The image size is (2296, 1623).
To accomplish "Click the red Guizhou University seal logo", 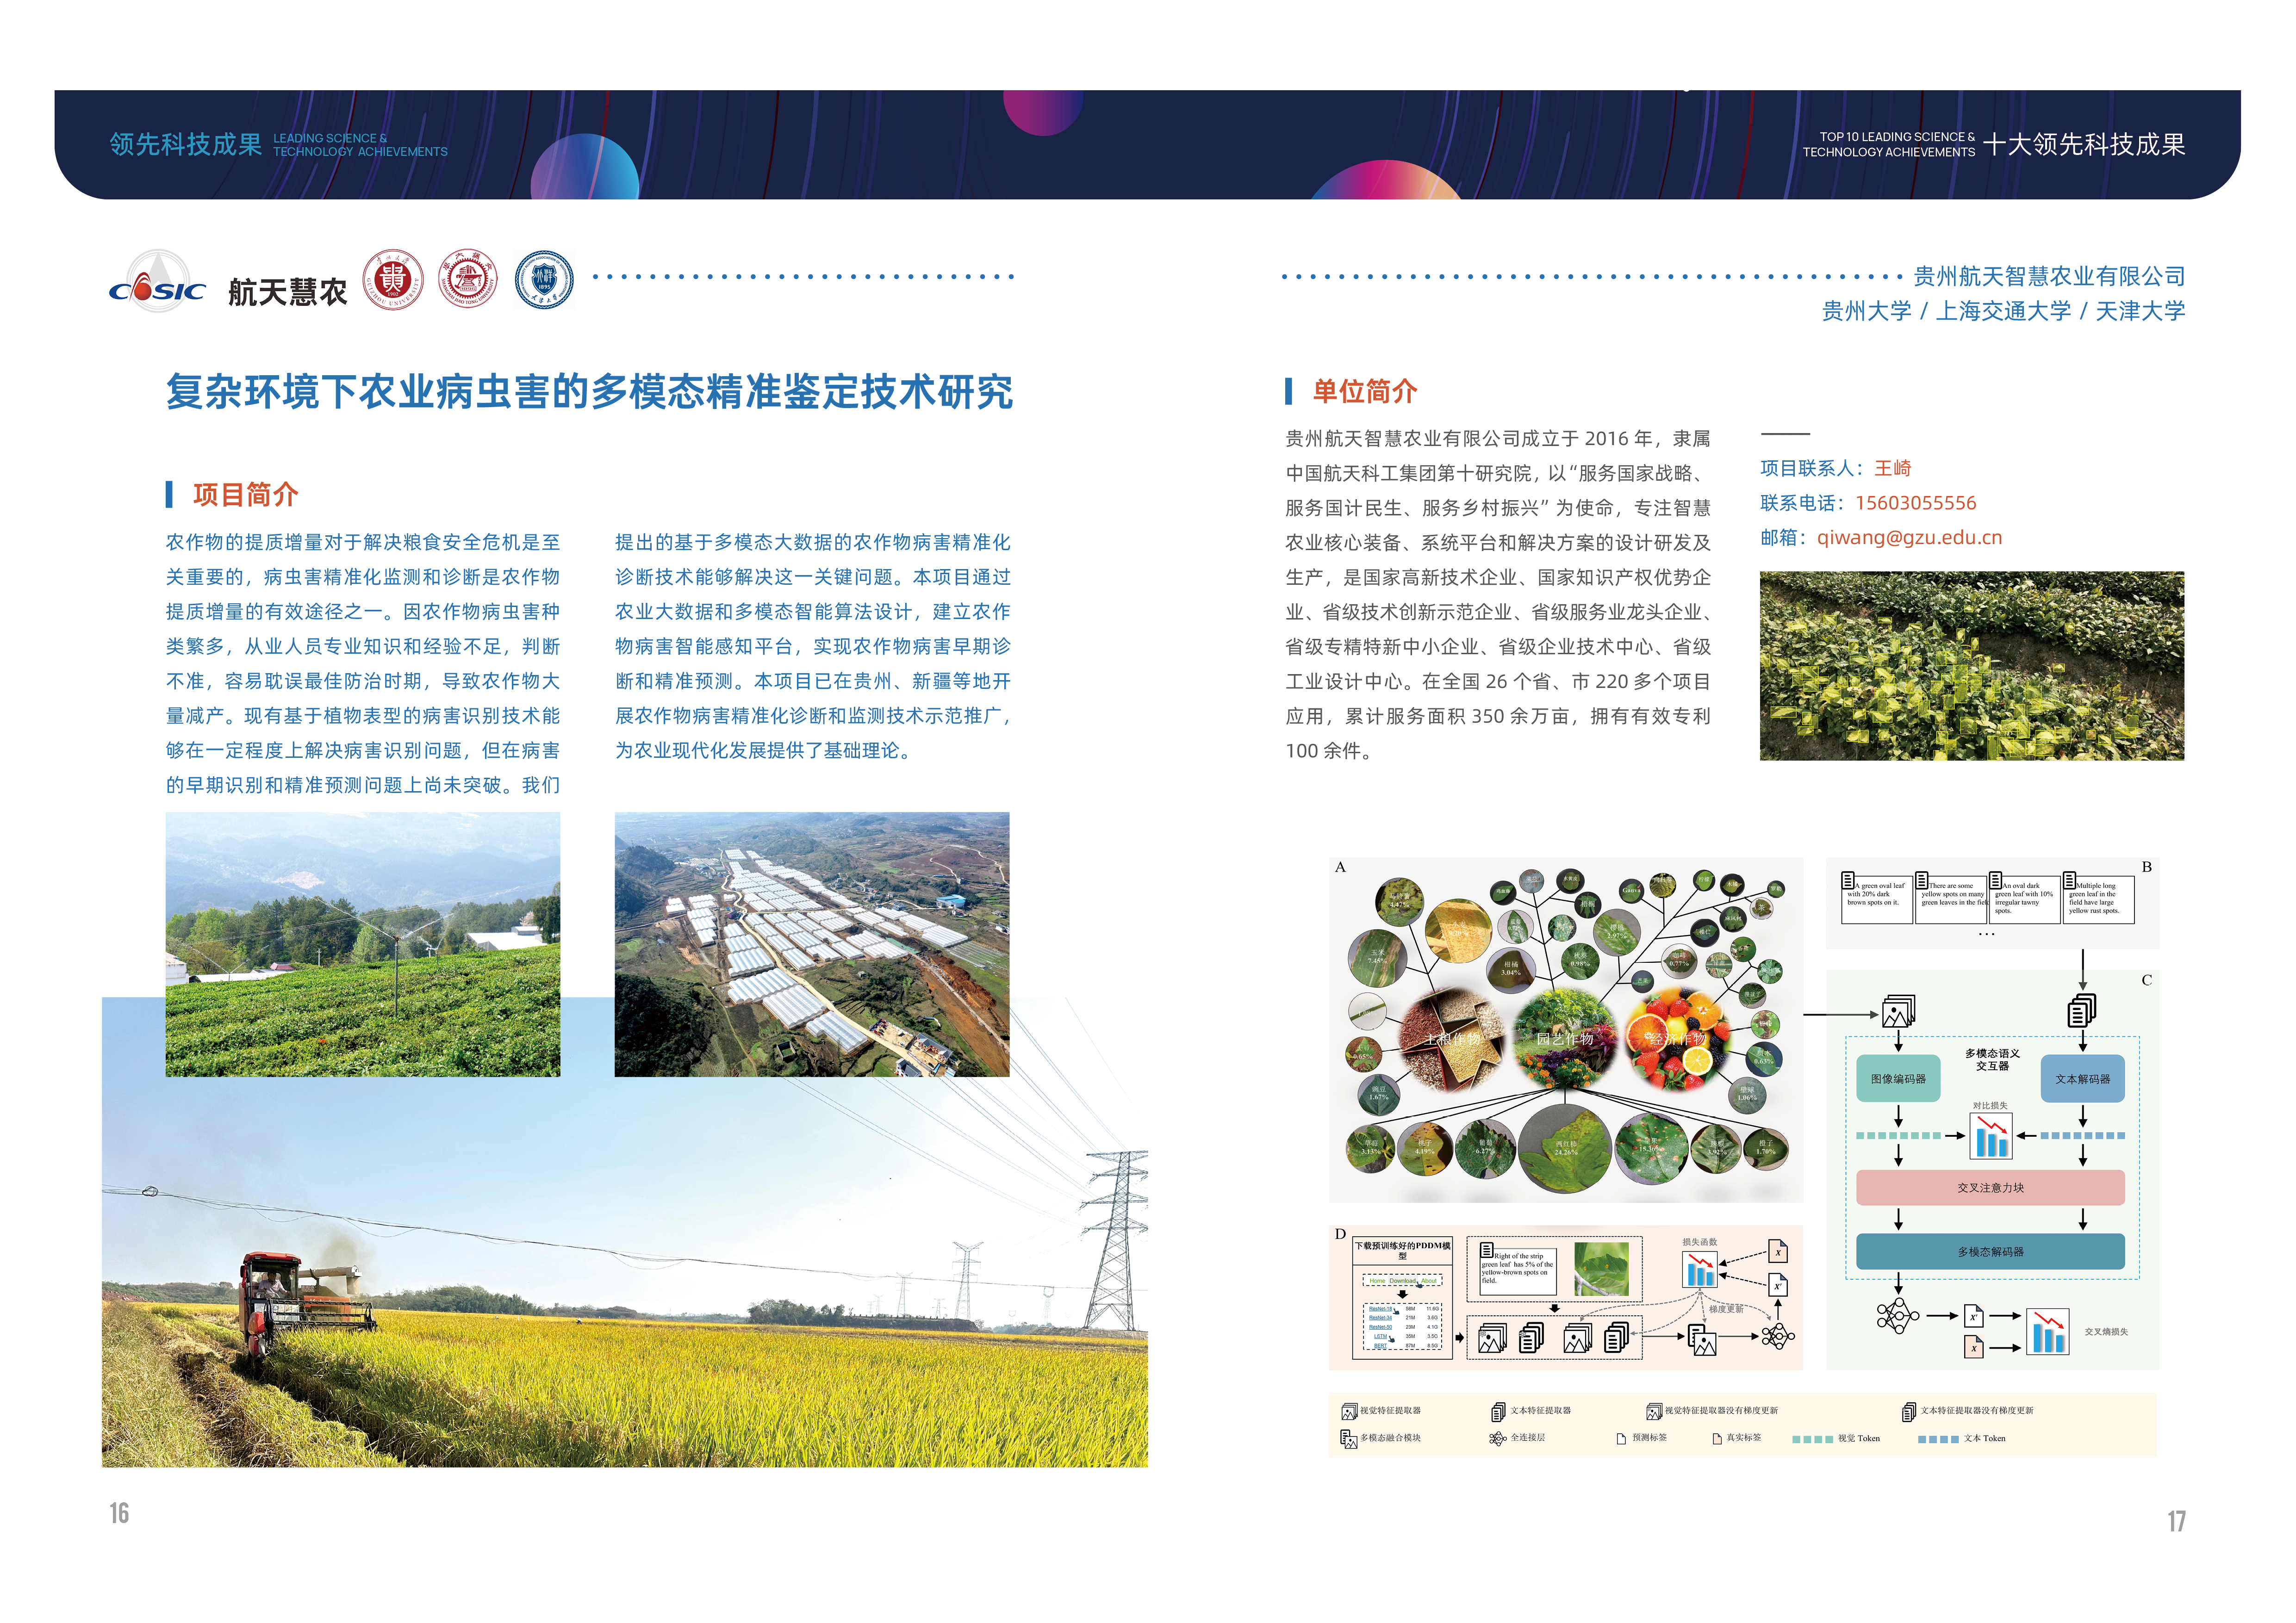I will (393, 280).
